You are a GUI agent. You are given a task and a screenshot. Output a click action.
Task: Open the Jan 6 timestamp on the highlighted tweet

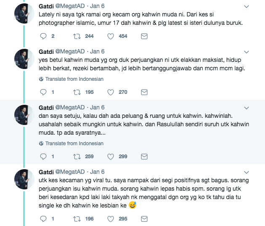coord(97,107)
